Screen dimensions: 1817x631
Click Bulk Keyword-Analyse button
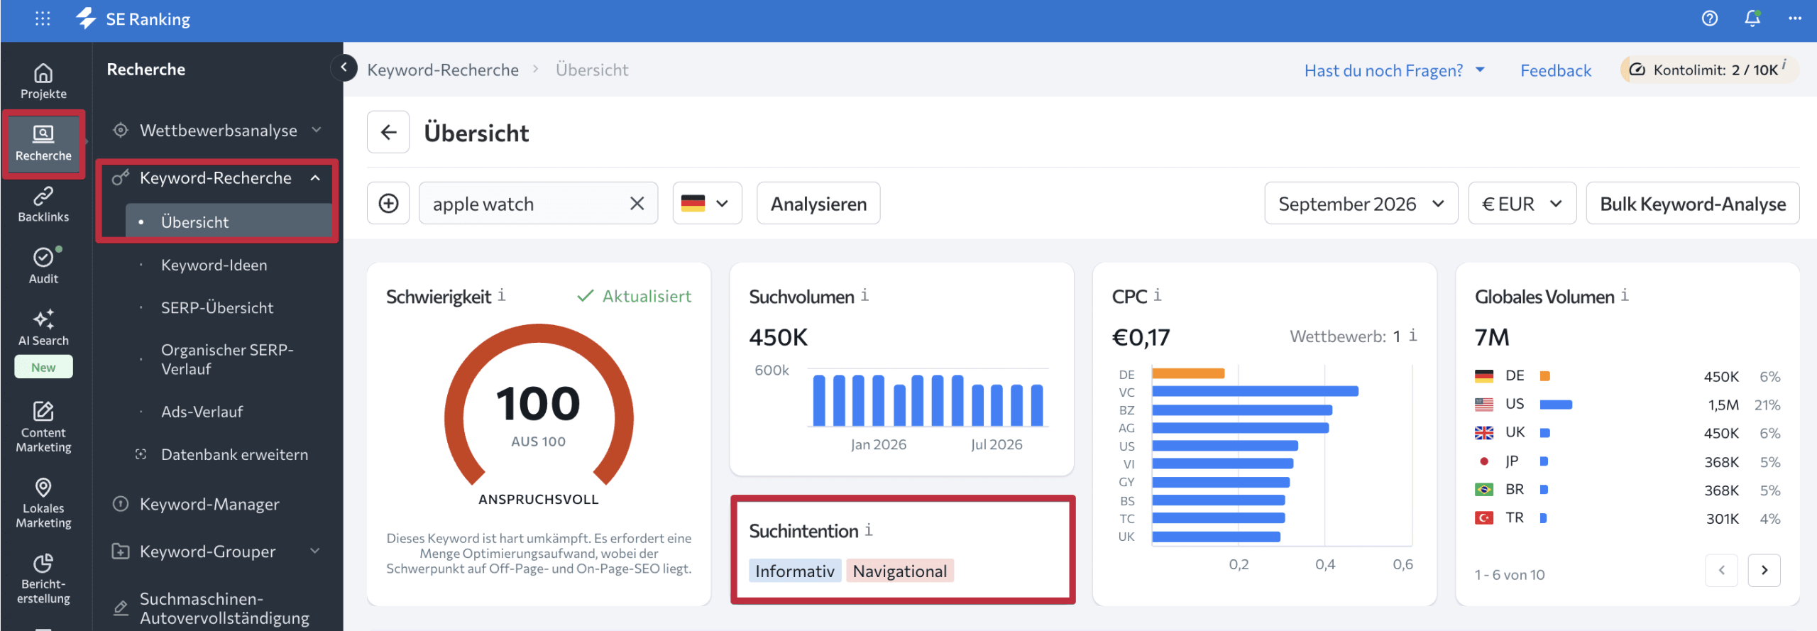[x=1693, y=204]
